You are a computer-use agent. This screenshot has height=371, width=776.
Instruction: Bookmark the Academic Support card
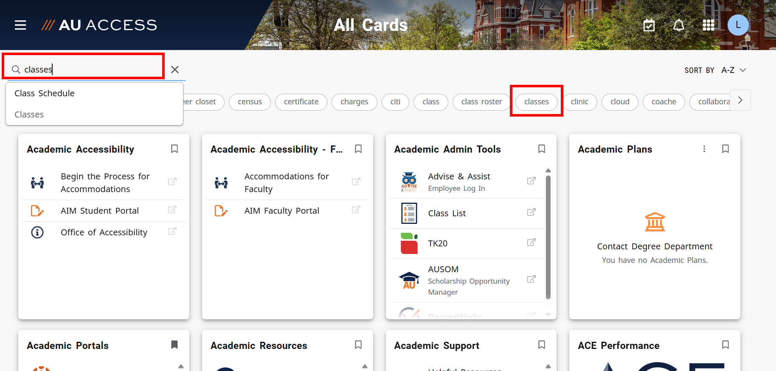542,345
